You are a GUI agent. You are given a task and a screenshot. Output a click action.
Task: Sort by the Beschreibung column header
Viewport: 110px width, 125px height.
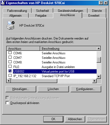click(68, 48)
